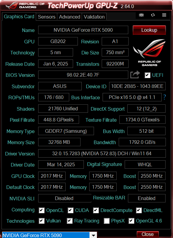The image size is (173, 238).
Task: Click the Device ID field 10DE 2B85
Action: pos(137,86)
